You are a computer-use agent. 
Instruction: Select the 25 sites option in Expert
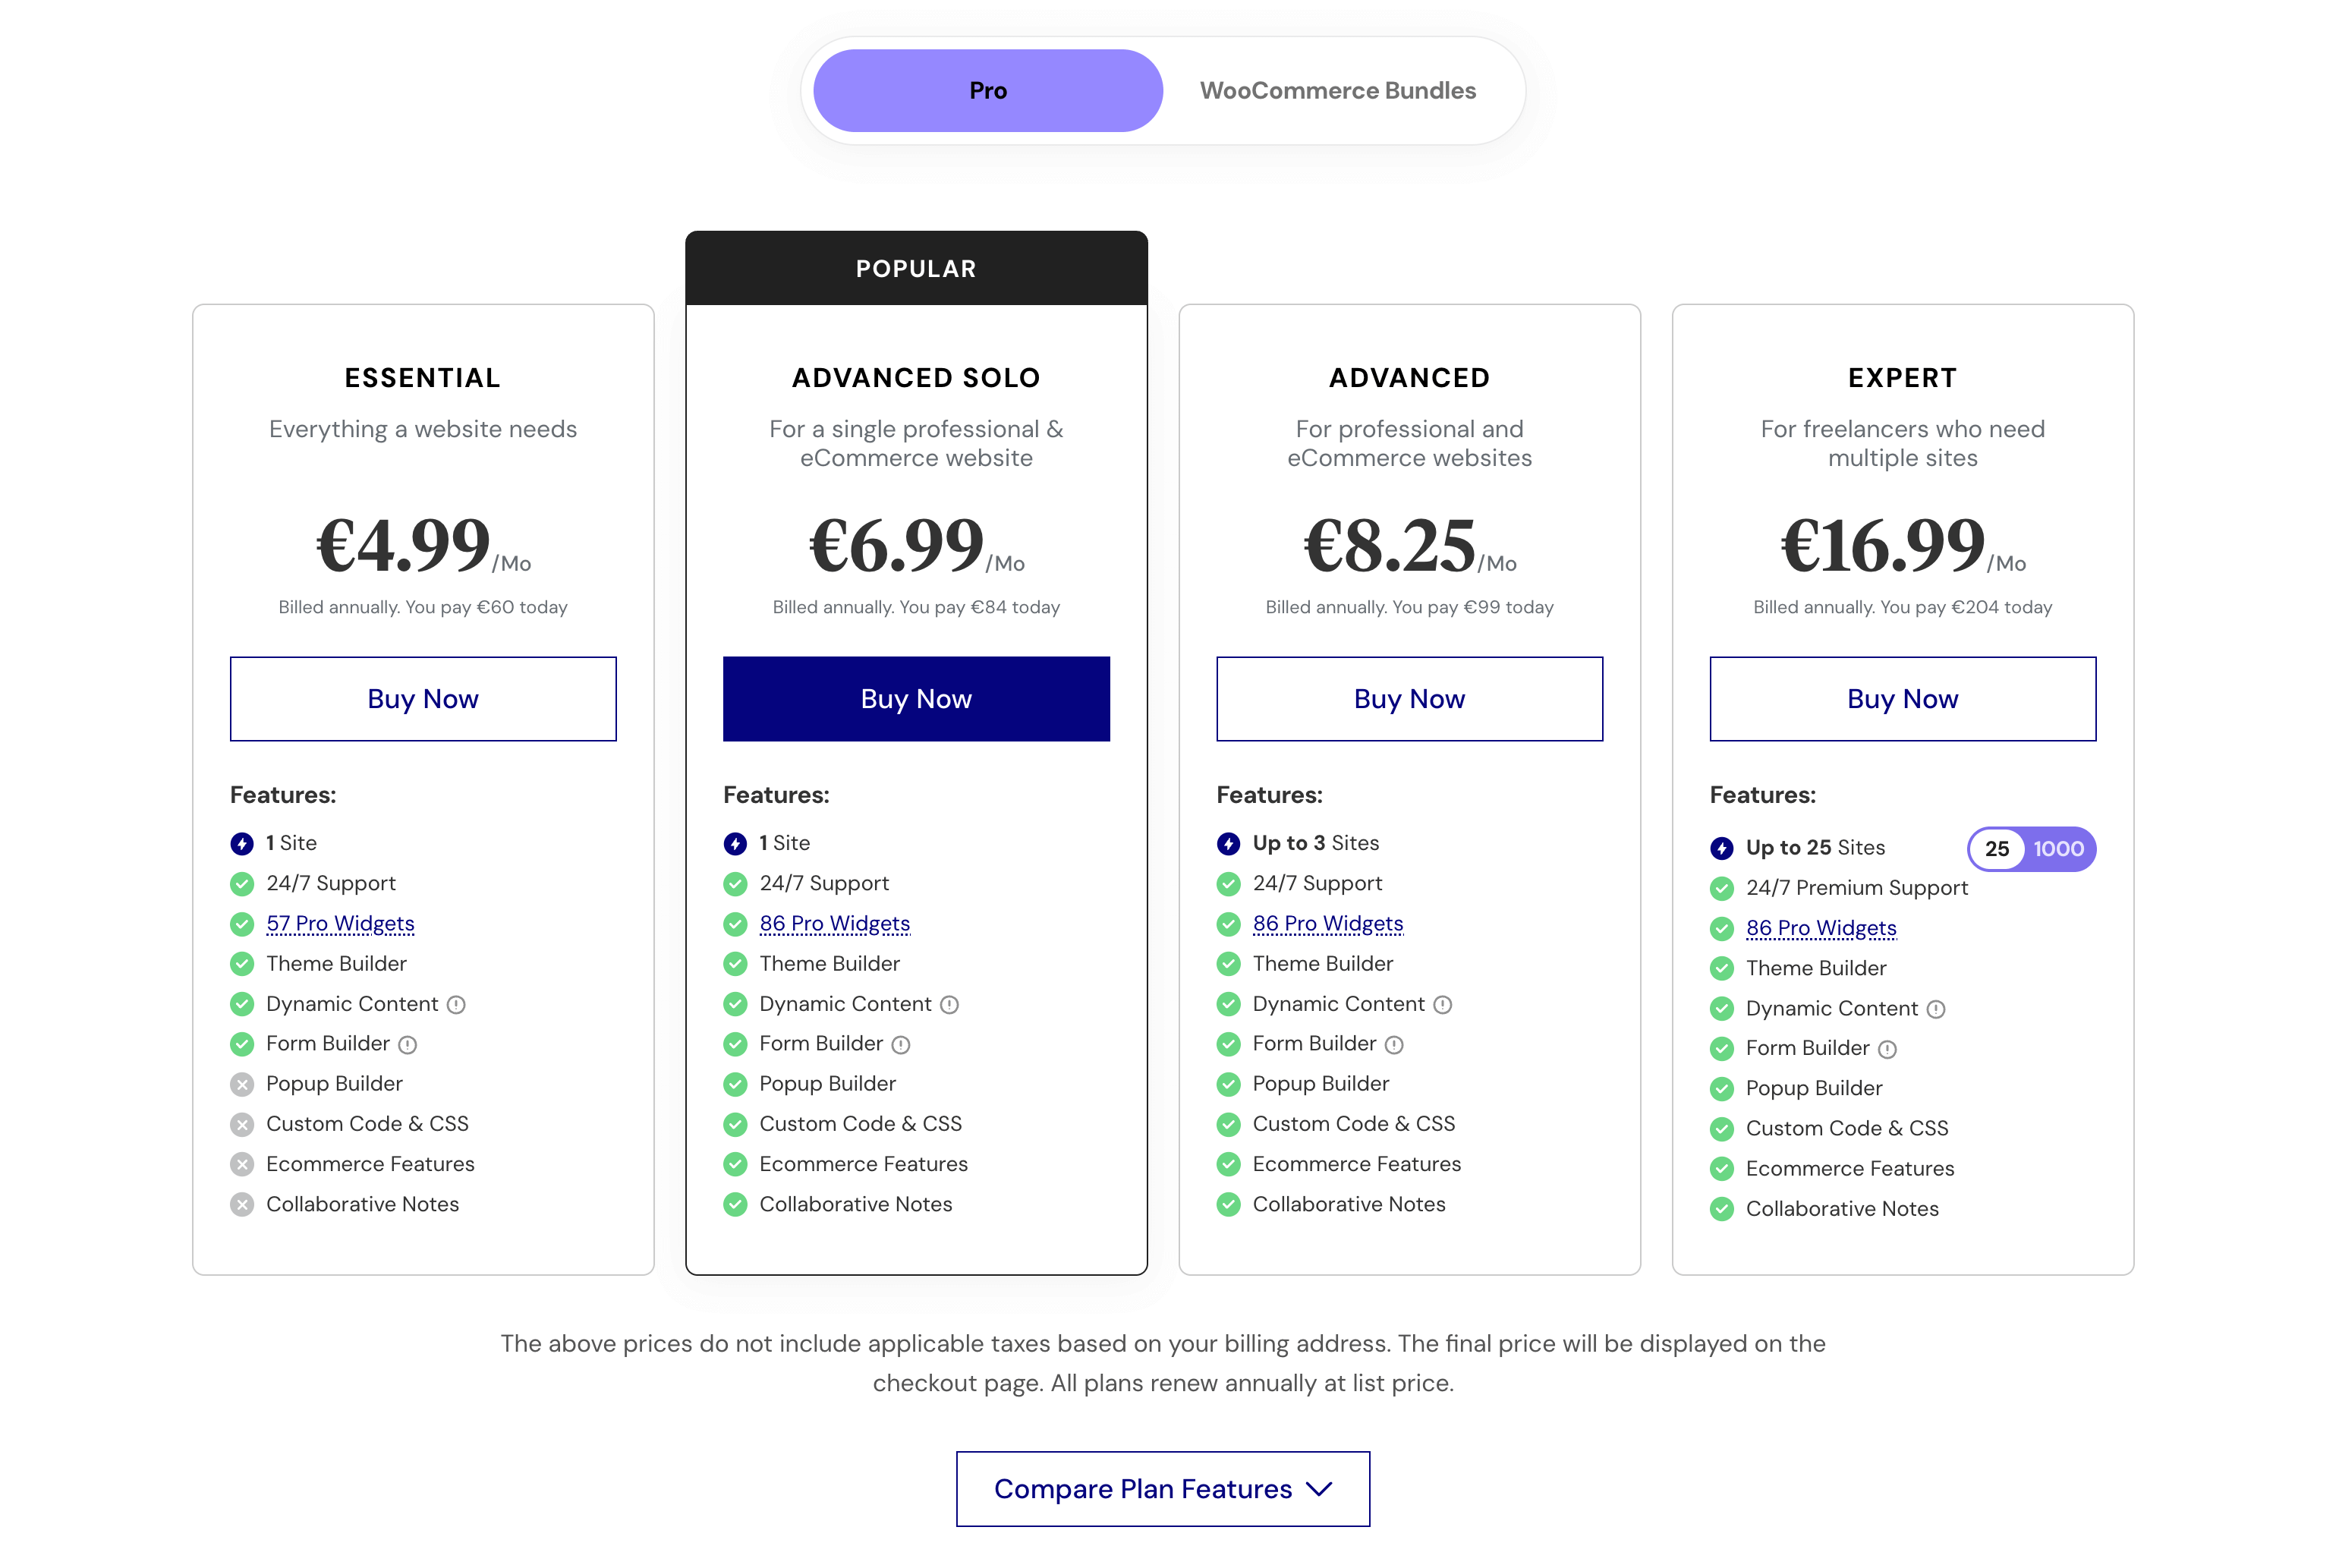(1997, 850)
